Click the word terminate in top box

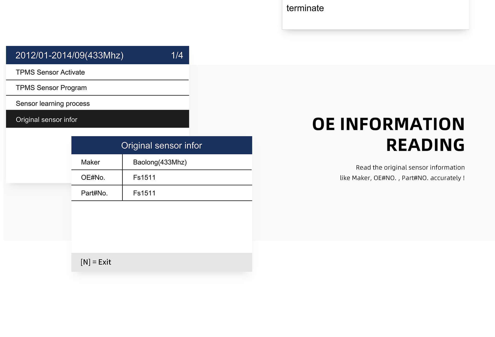pos(305,8)
